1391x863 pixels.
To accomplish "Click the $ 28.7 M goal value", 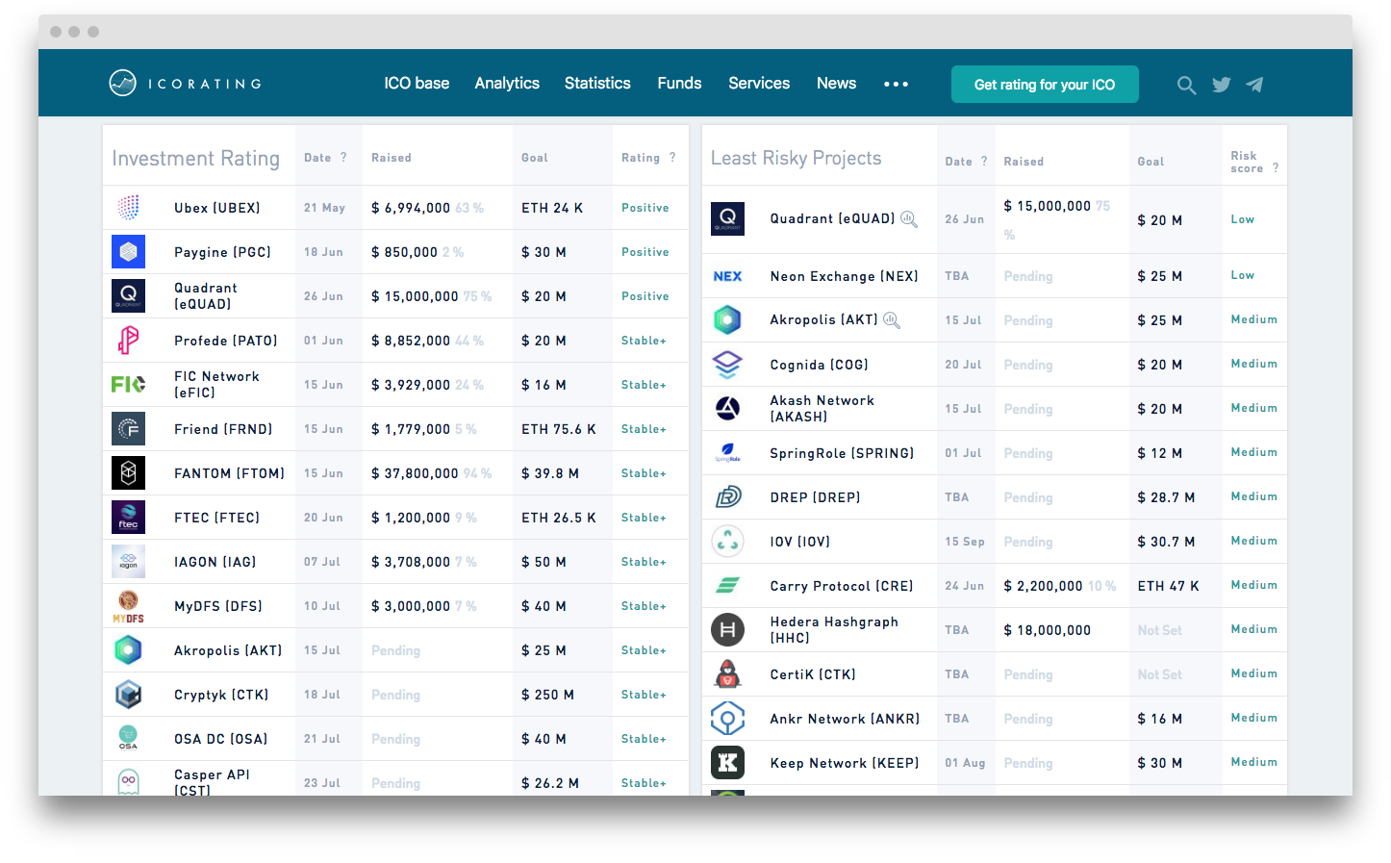I will click(1166, 497).
